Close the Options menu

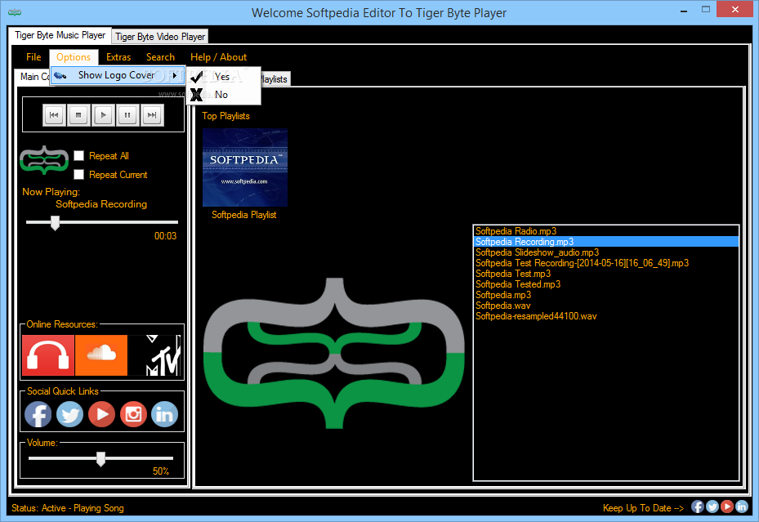pyautogui.click(x=74, y=57)
